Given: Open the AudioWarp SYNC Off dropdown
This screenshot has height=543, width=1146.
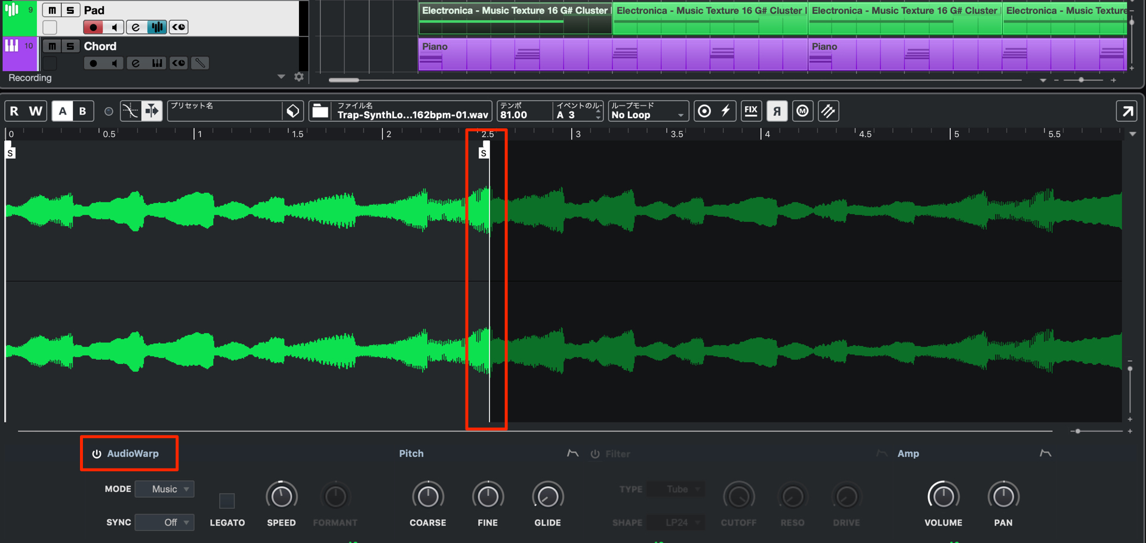Looking at the screenshot, I should point(165,522).
